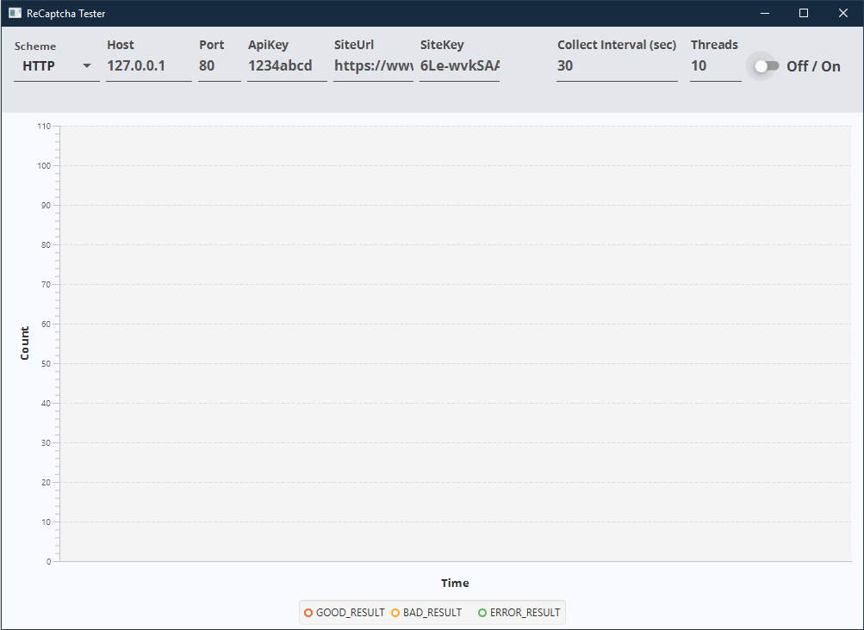Close the ReCaptcha Tester window
This screenshot has height=630, width=864.
pos(843,14)
